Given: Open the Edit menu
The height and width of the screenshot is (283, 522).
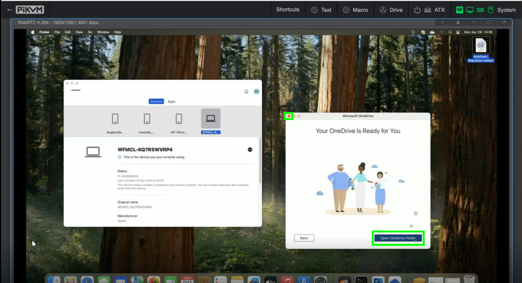Looking at the screenshot, I should pos(68,32).
